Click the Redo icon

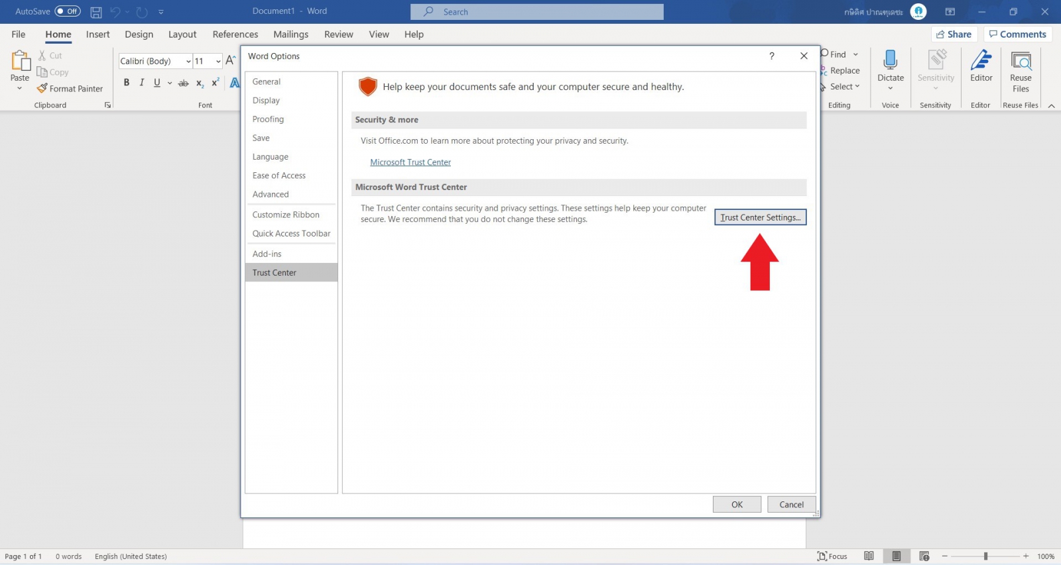coord(142,12)
